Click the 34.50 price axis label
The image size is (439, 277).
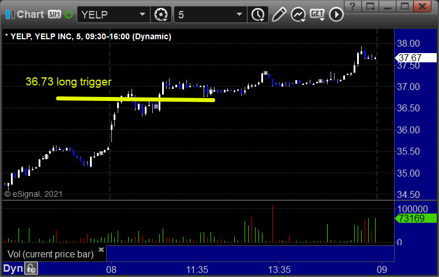(x=408, y=194)
